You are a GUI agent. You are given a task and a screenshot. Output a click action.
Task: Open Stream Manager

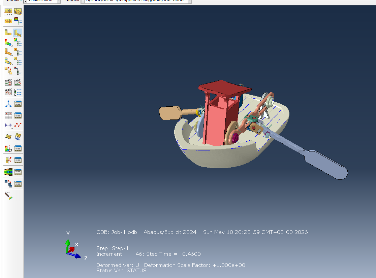tap(18, 172)
